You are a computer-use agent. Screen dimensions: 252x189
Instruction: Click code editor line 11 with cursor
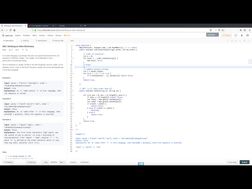(x=163, y=67)
